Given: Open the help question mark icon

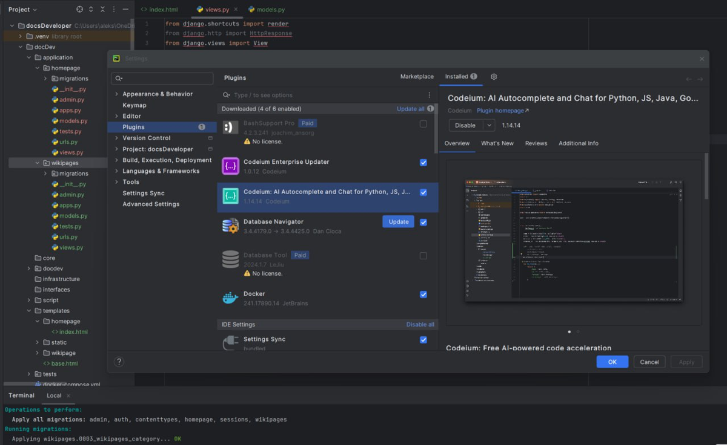Looking at the screenshot, I should point(119,362).
